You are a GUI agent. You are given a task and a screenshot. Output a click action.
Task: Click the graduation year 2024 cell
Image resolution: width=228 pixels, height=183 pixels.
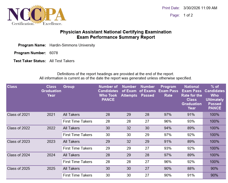[51, 155]
